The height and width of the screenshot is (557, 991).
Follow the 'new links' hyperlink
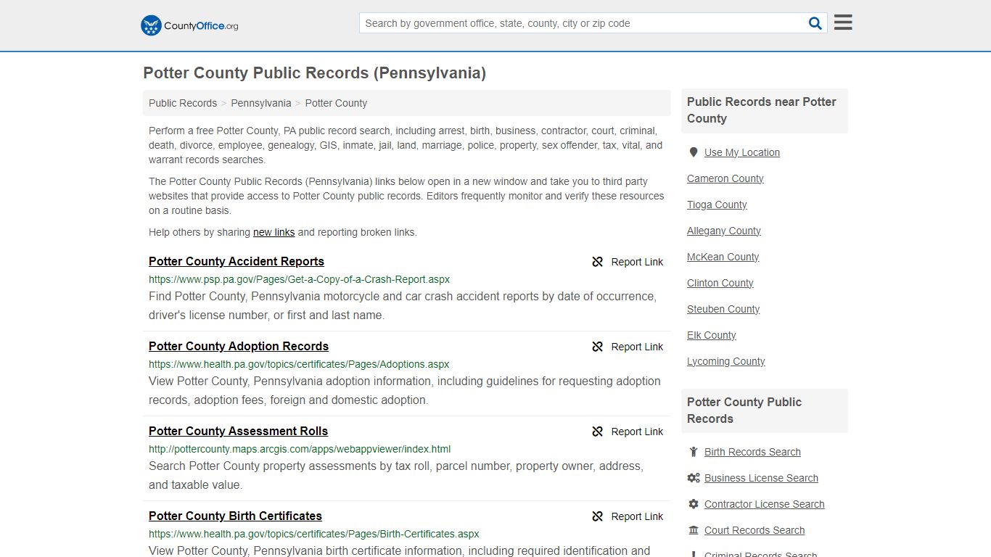point(274,232)
